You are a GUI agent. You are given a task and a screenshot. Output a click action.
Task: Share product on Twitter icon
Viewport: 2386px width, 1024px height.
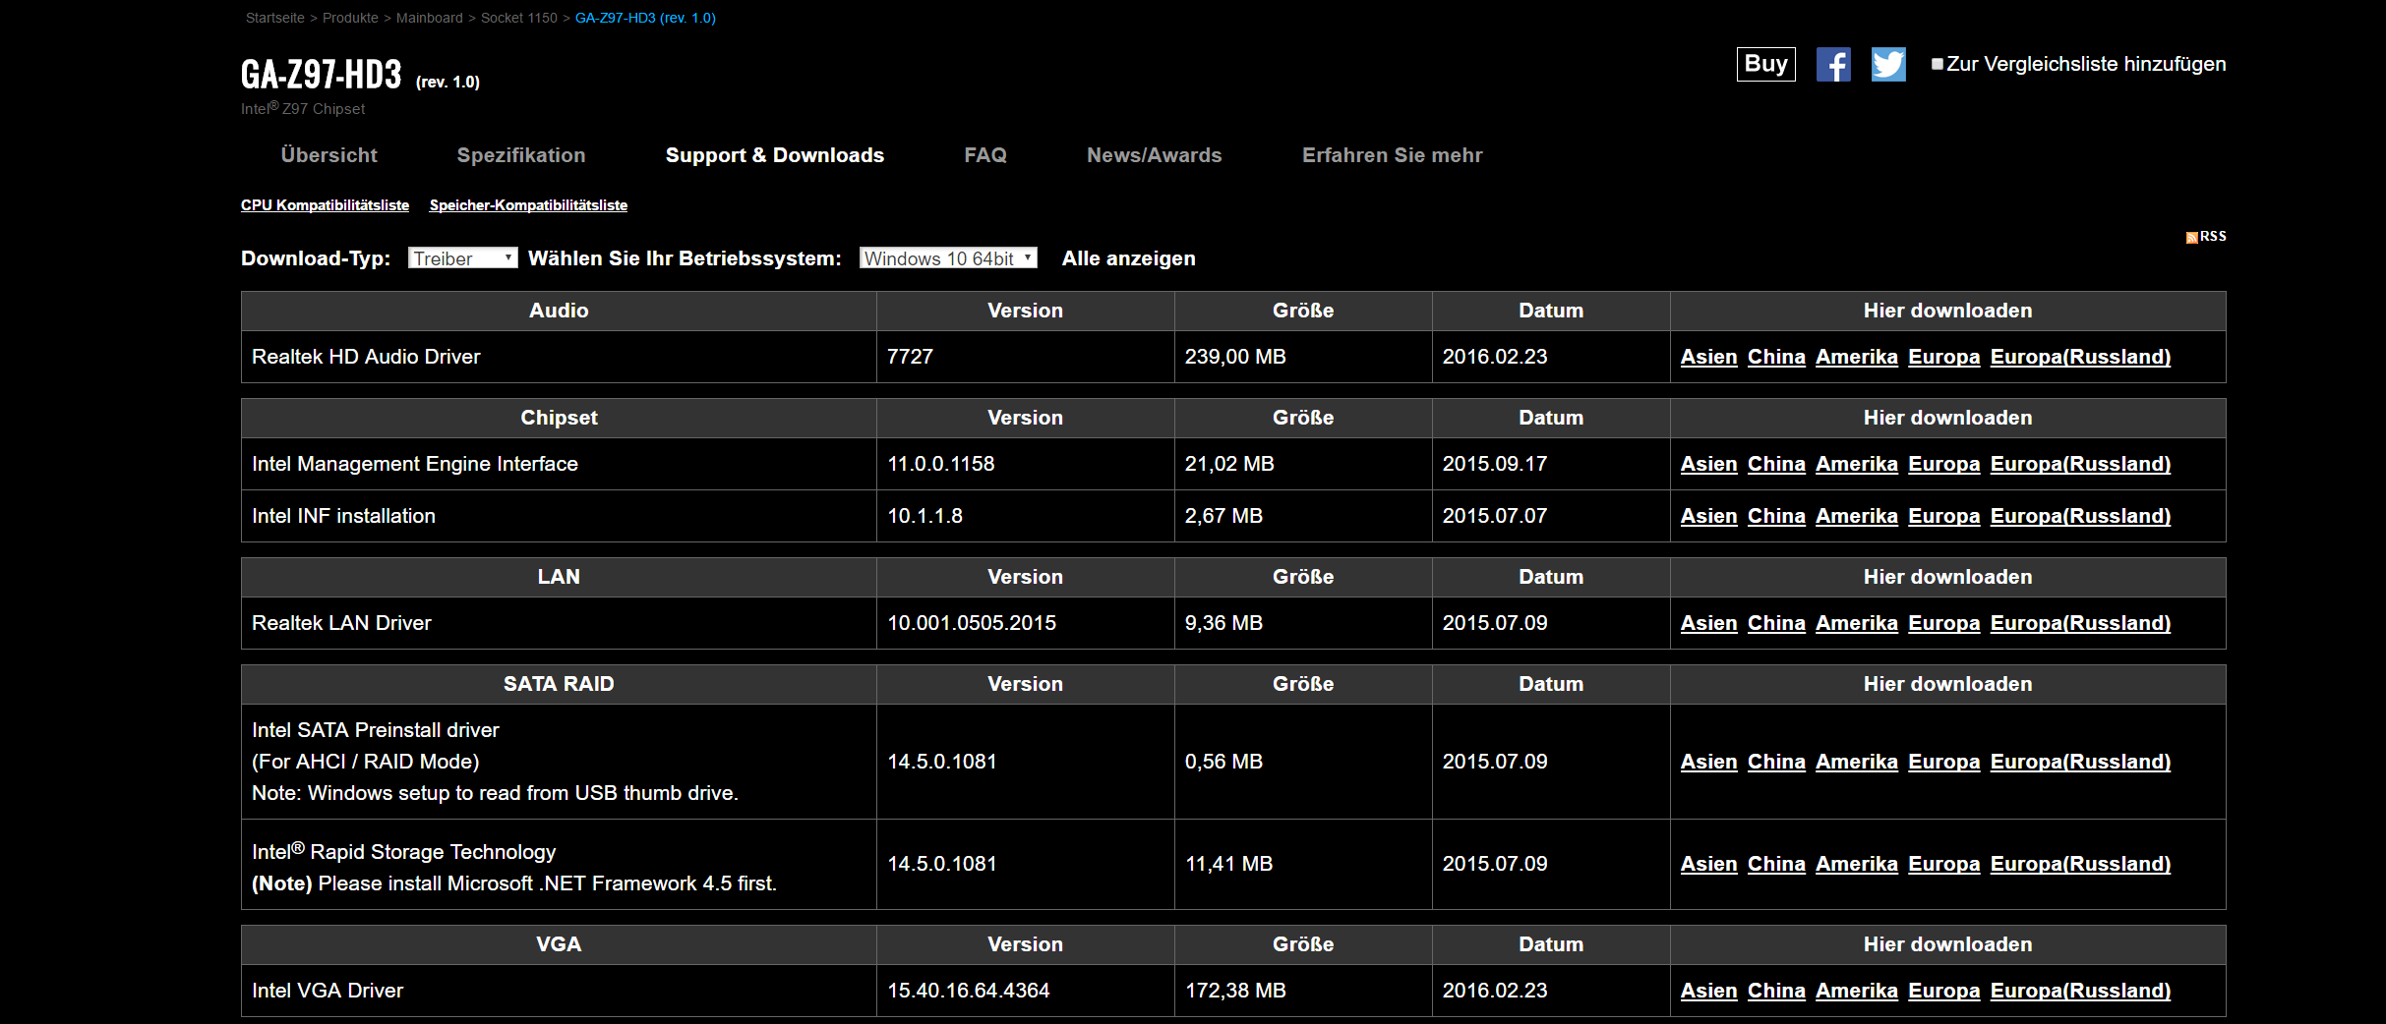tap(1888, 65)
